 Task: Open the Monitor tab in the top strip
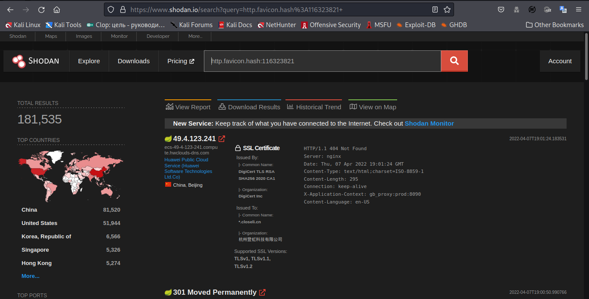(x=119, y=36)
